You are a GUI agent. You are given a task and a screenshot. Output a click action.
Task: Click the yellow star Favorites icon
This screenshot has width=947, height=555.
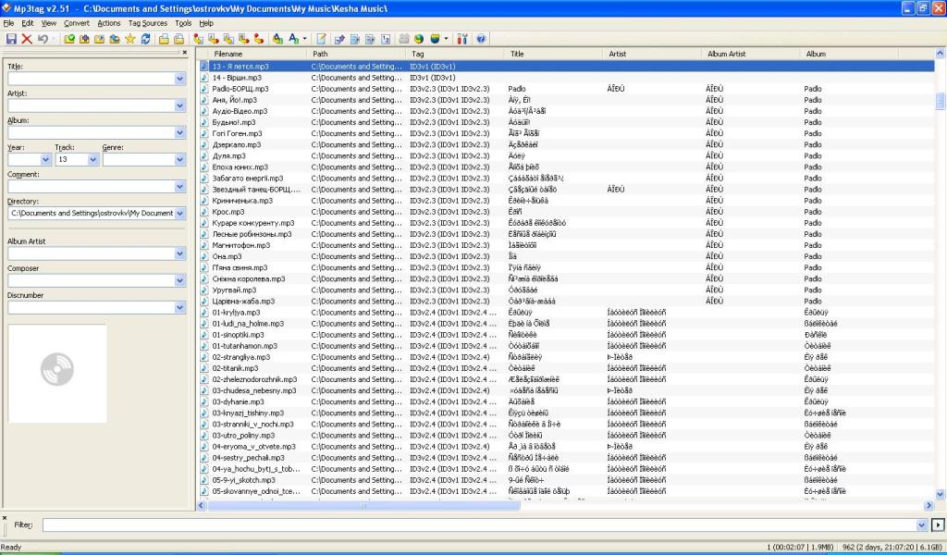point(130,39)
